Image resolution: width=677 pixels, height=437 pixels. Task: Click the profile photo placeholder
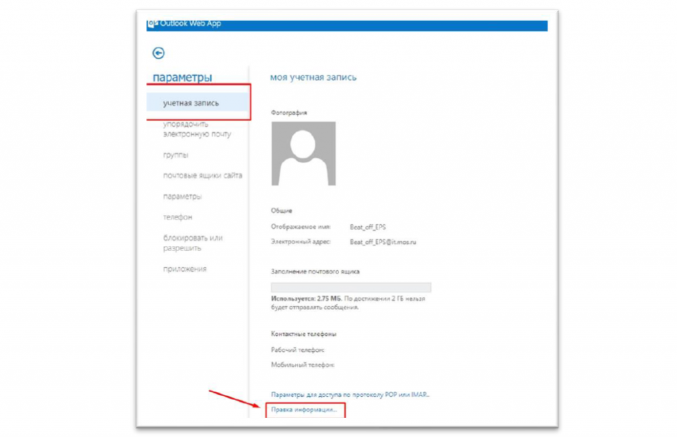[x=303, y=153]
